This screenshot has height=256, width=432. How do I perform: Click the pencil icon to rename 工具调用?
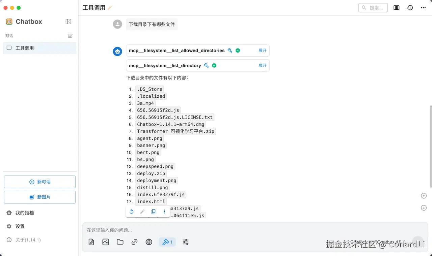[x=110, y=8]
